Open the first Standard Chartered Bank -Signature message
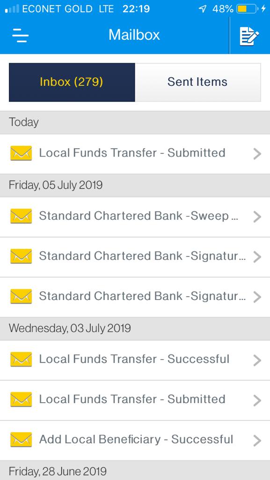 [135, 256]
